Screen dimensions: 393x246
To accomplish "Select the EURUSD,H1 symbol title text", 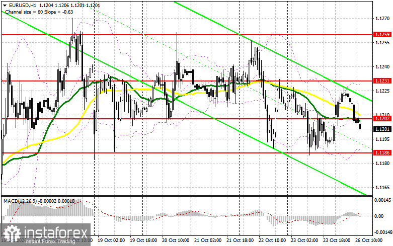I will (22, 5).
